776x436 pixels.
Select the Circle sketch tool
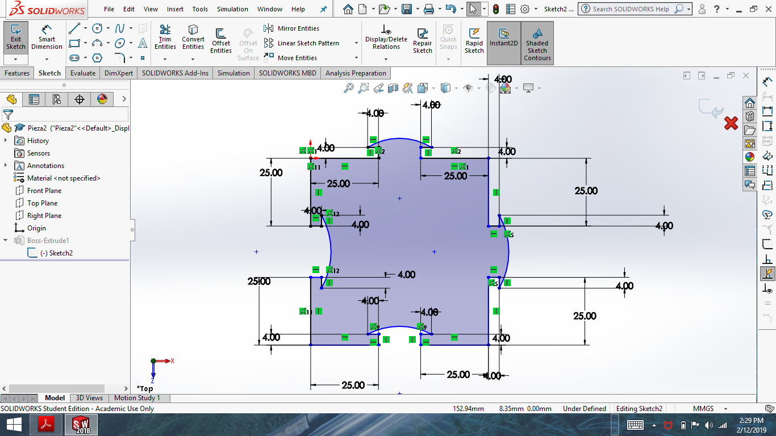[97, 28]
